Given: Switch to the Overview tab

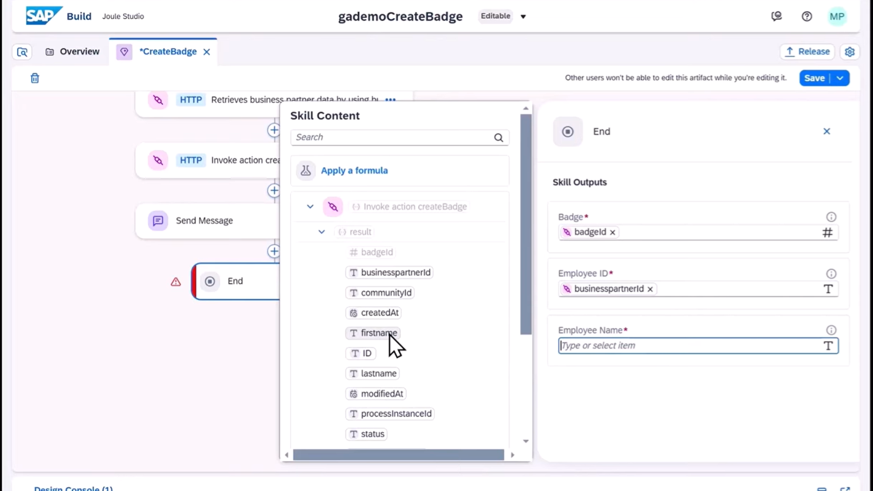Looking at the screenshot, I should 73,52.
